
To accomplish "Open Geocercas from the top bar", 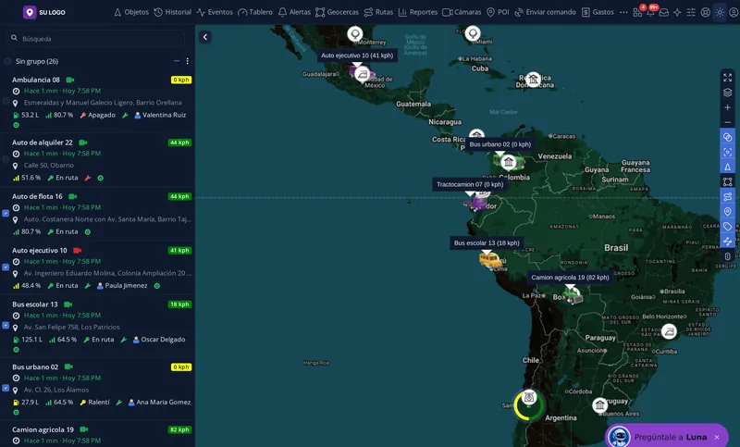I will click(x=337, y=12).
